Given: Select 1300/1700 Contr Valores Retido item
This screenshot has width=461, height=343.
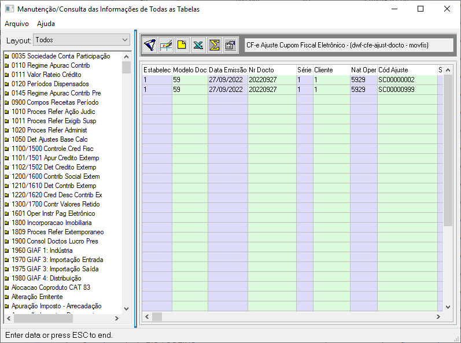Looking at the screenshot, I should point(56,204).
